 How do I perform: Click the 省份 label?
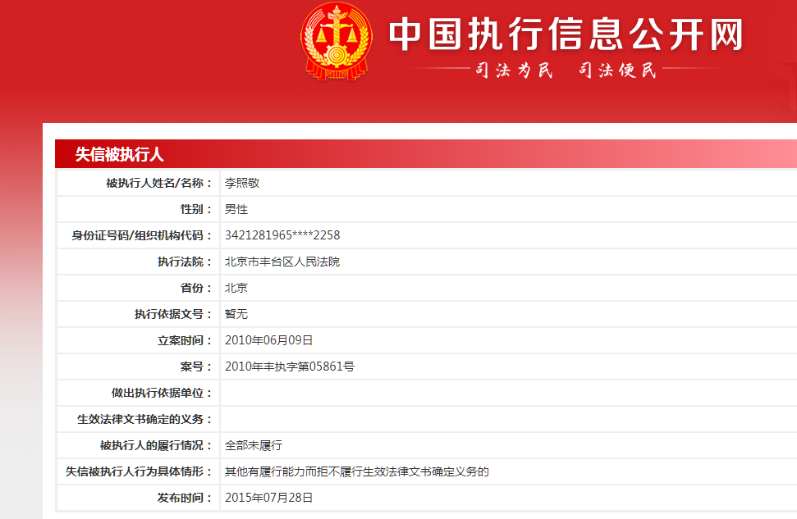pos(196,288)
